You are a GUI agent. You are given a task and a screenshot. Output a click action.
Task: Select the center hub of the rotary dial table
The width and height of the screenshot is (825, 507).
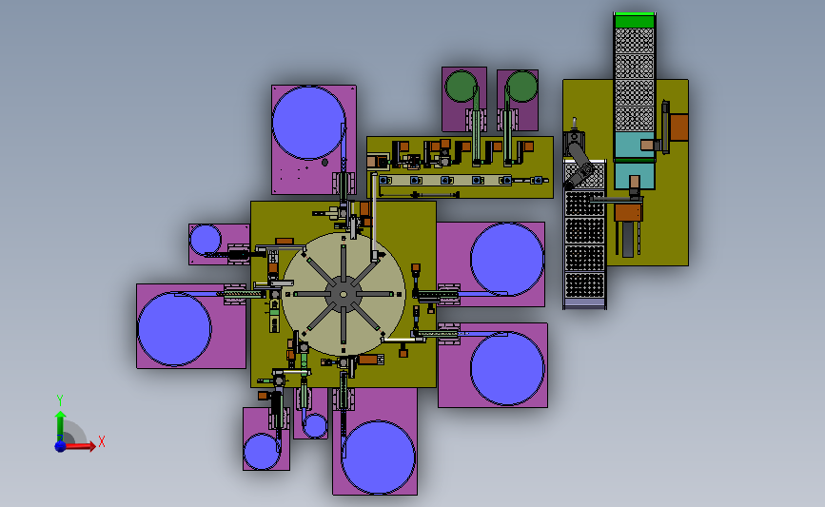[344, 295]
